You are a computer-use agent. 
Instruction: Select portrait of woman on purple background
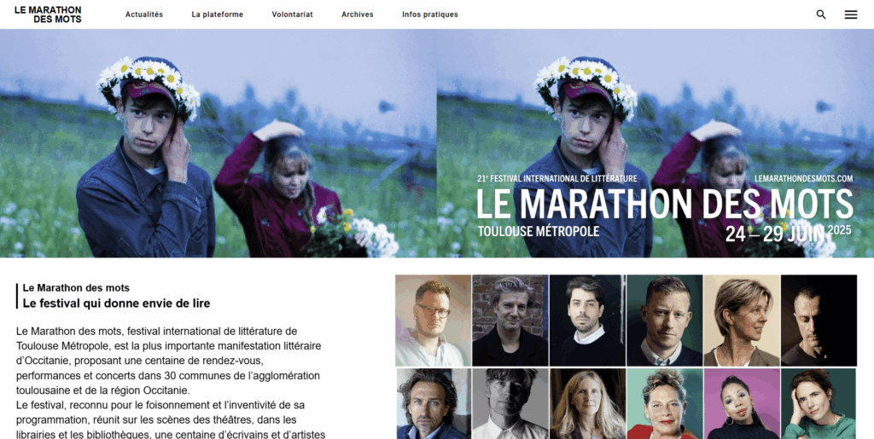tap(742, 404)
